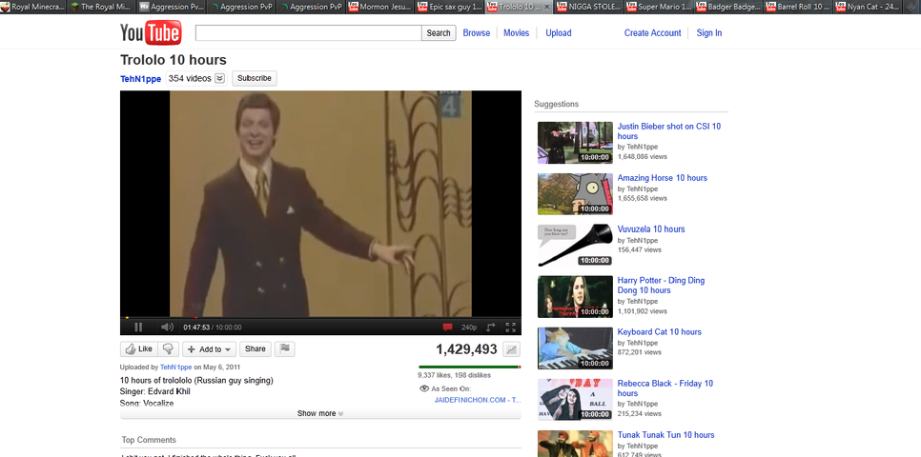Open the TehN1ppe uploader link in Uploaded by
The width and height of the screenshot is (921, 457).
coord(175,368)
